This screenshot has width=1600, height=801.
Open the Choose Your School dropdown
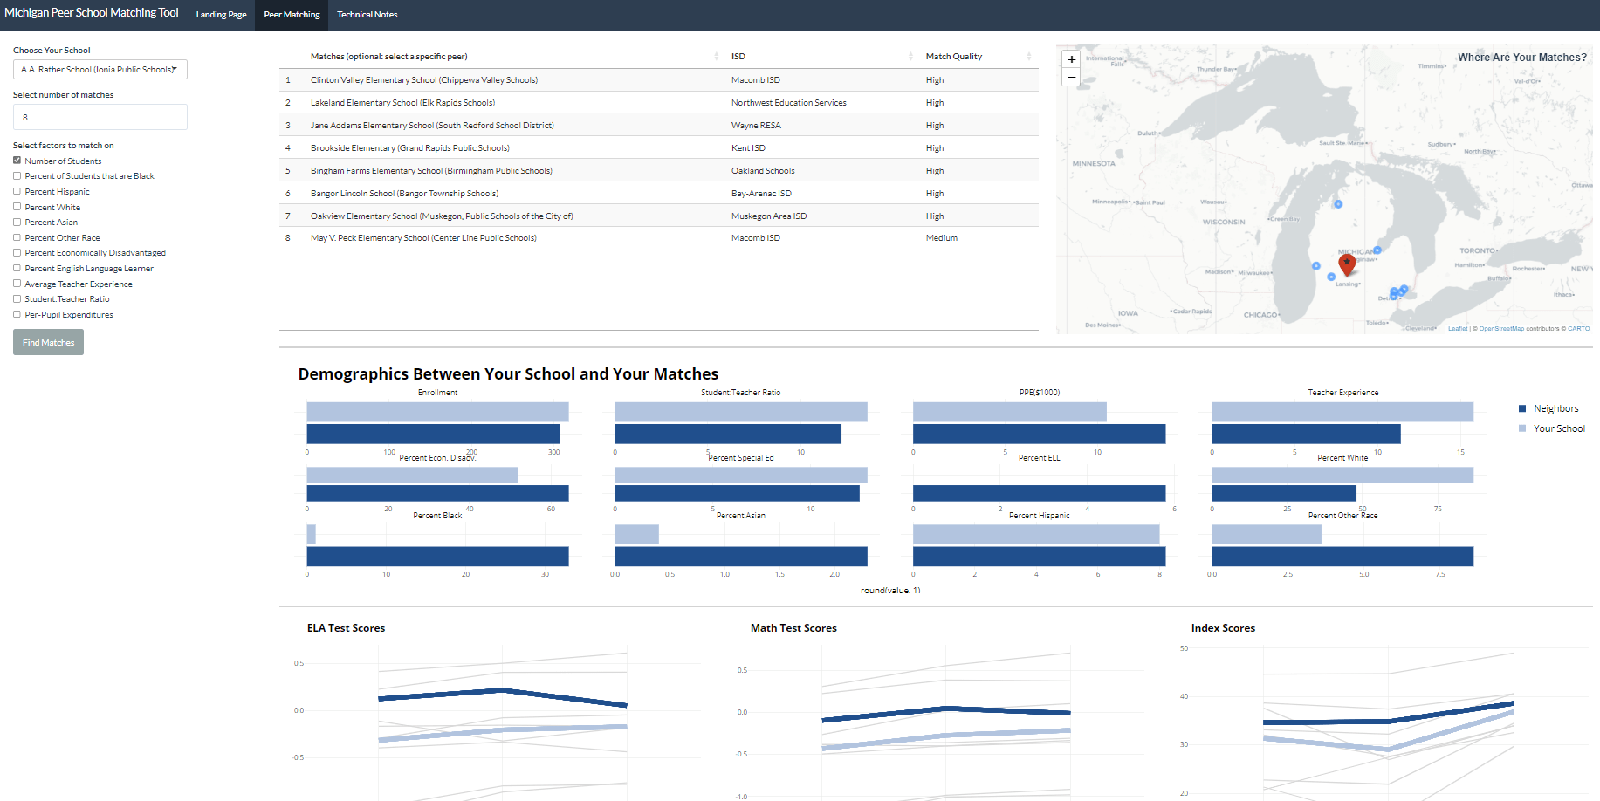[x=100, y=69]
